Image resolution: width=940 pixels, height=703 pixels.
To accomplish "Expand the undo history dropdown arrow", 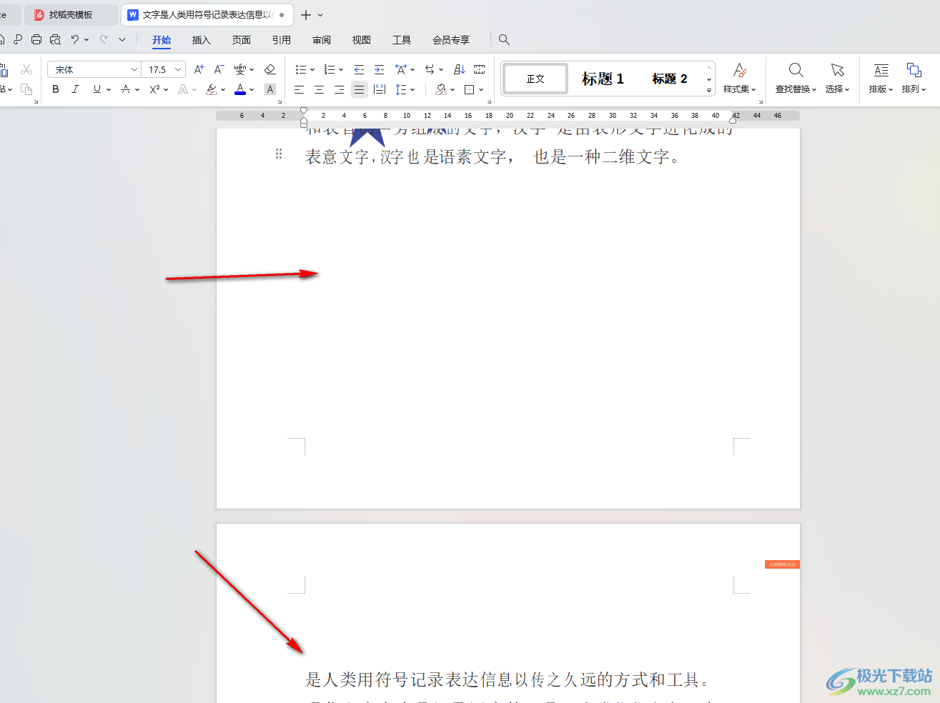I will pyautogui.click(x=86, y=39).
